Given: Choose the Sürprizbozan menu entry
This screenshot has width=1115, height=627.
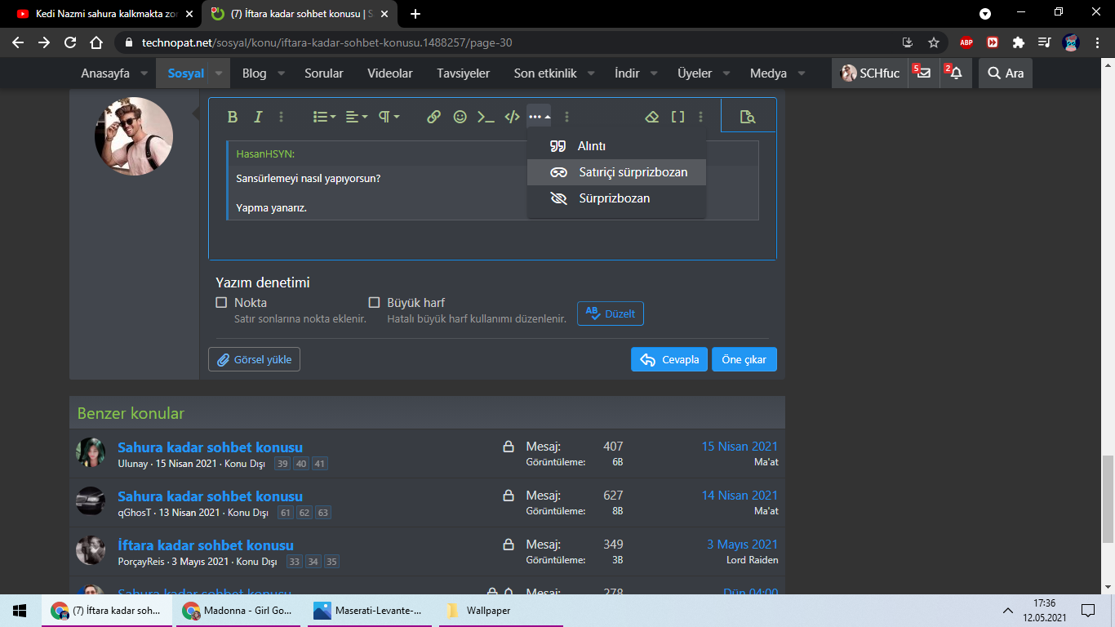Looking at the screenshot, I should coord(616,198).
